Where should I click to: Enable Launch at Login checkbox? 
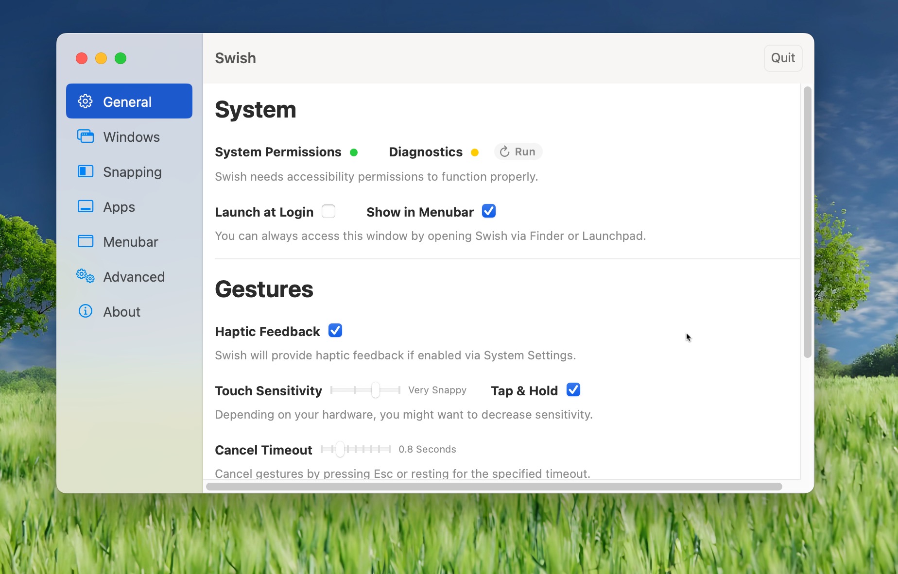(x=328, y=211)
